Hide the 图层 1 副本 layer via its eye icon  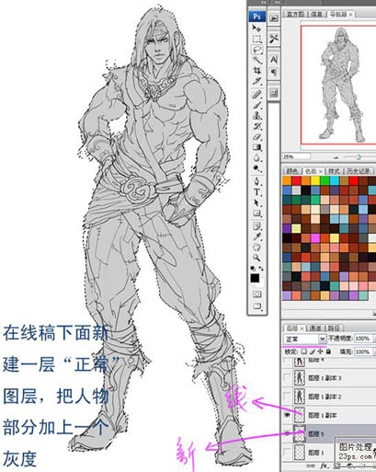287,415
